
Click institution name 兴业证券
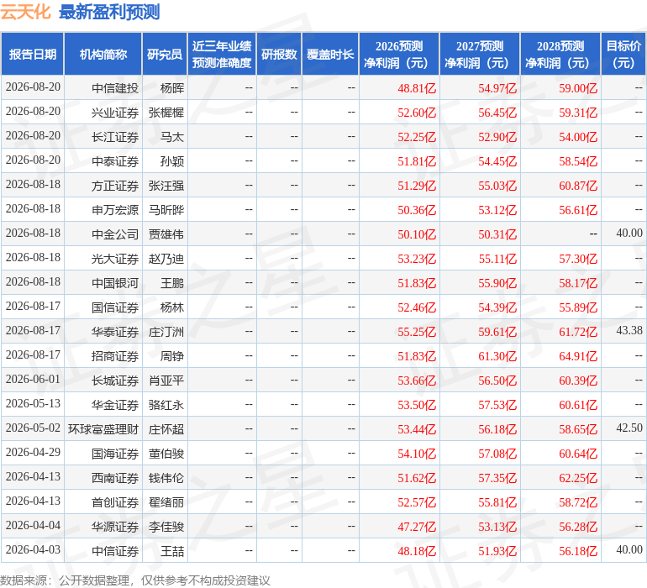coord(115,113)
